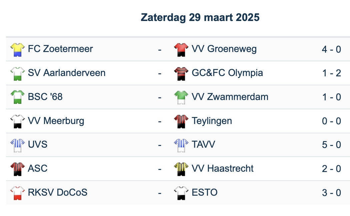Click RKSV DoCoS red-white jersey icon

[x=17, y=193]
